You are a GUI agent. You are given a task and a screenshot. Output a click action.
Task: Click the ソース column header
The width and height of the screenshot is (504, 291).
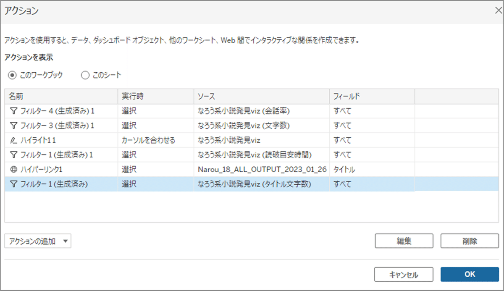click(261, 97)
